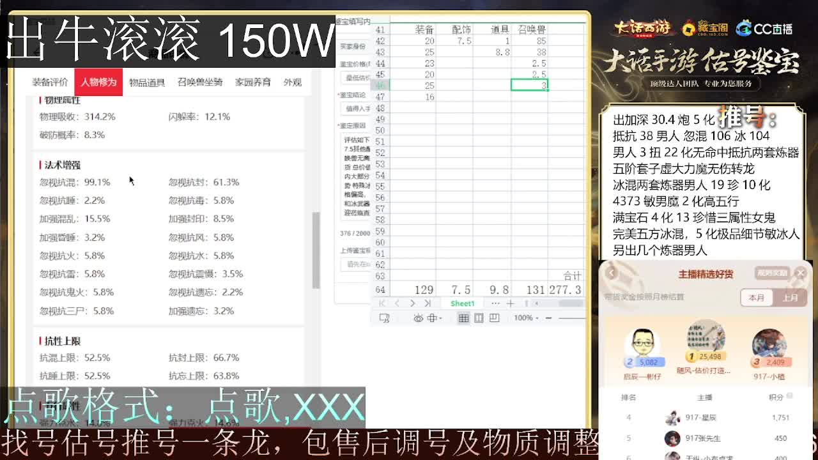818x460 pixels.
Task: Open the reading mode crosshair dropdown
Action: point(435,318)
